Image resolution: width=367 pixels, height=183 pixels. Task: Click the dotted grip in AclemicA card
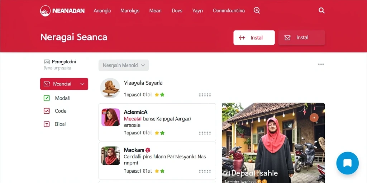click(205, 133)
